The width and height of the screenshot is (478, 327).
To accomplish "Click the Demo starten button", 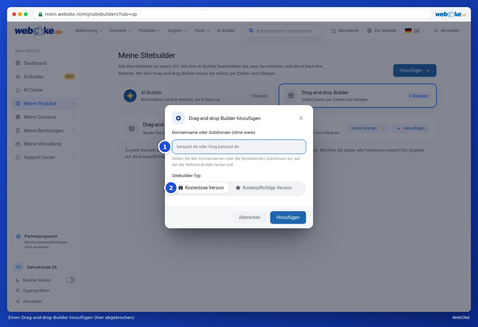I will pyautogui.click(x=368, y=128).
